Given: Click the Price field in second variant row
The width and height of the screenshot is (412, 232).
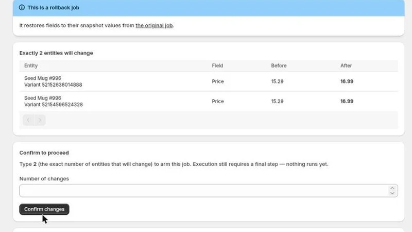Looking at the screenshot, I should point(218,101).
